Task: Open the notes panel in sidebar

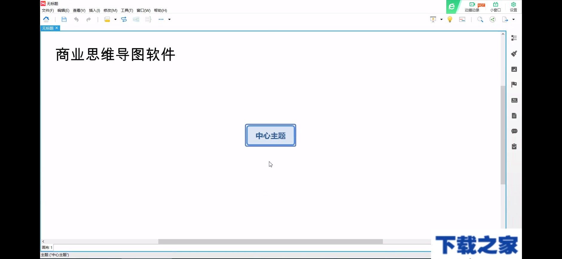Action: (514, 116)
